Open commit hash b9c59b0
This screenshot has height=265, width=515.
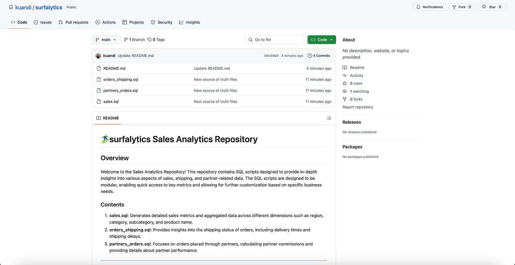coord(271,56)
